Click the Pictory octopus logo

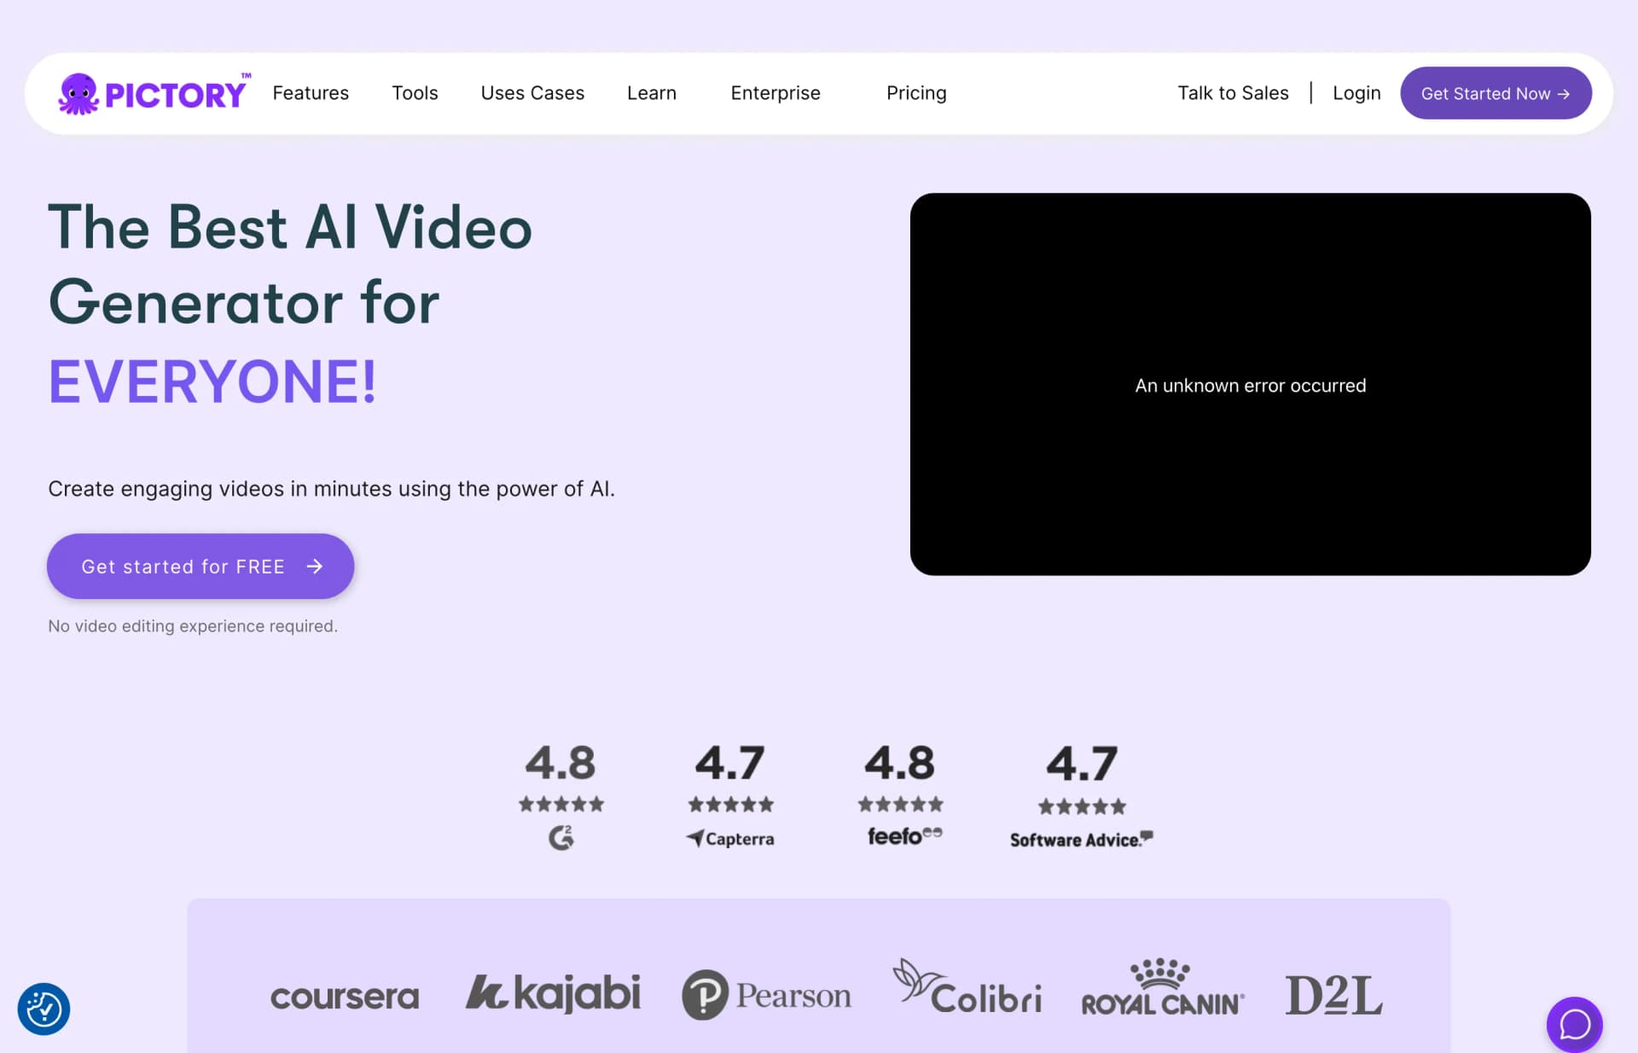(154, 93)
